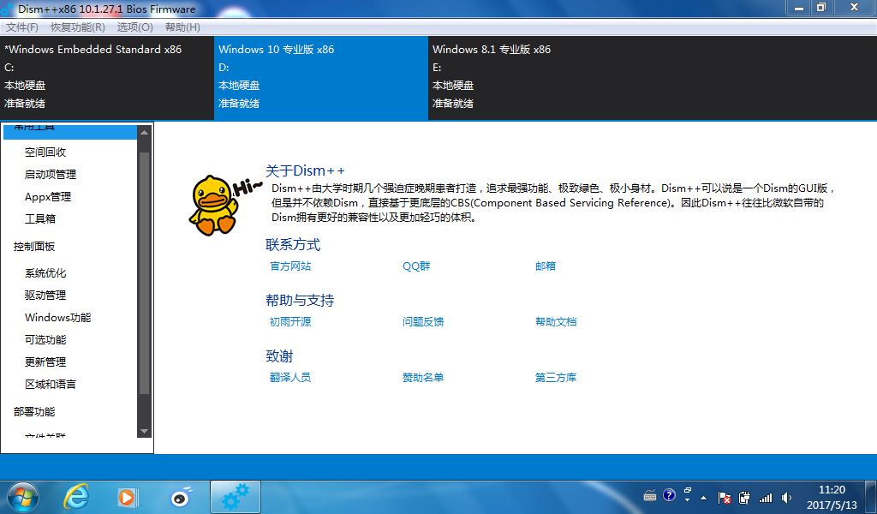877x514 pixels.
Task: Open the 选项(O) menu
Action: 134,27
